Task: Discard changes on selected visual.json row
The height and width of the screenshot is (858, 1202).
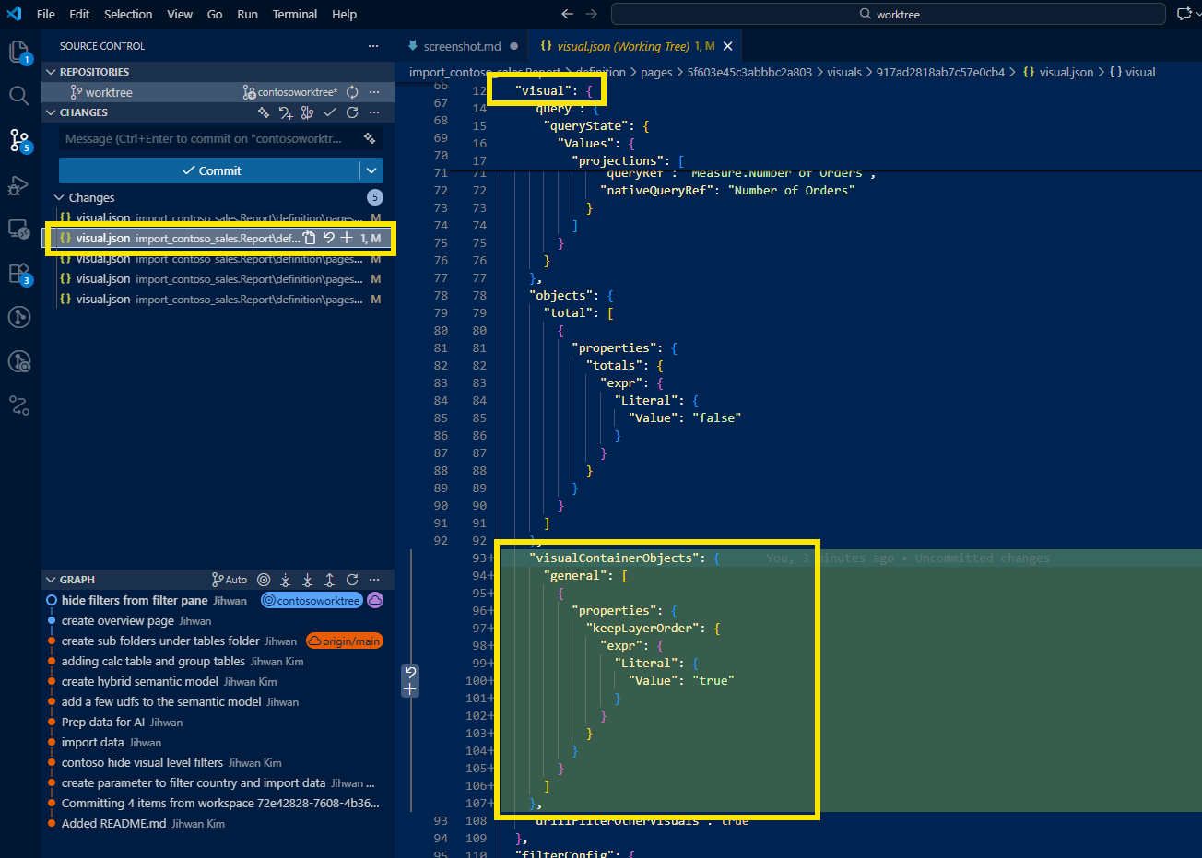Action: (328, 238)
